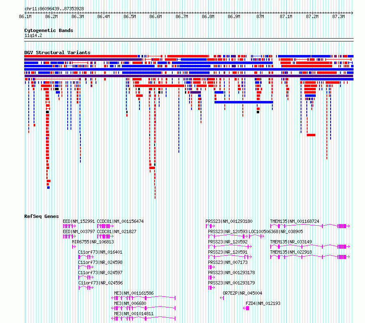The width and height of the screenshot is (365, 323).
Task: Open the PRSS23|NR_120591 transcript
Action: [228, 252]
